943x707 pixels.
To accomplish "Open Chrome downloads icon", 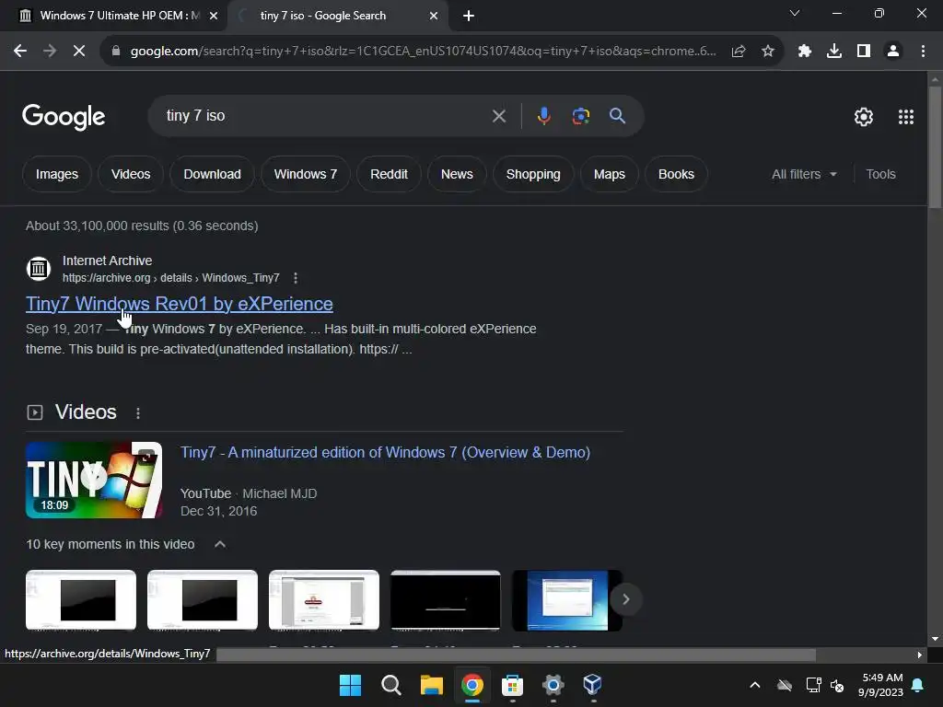I will point(834,52).
